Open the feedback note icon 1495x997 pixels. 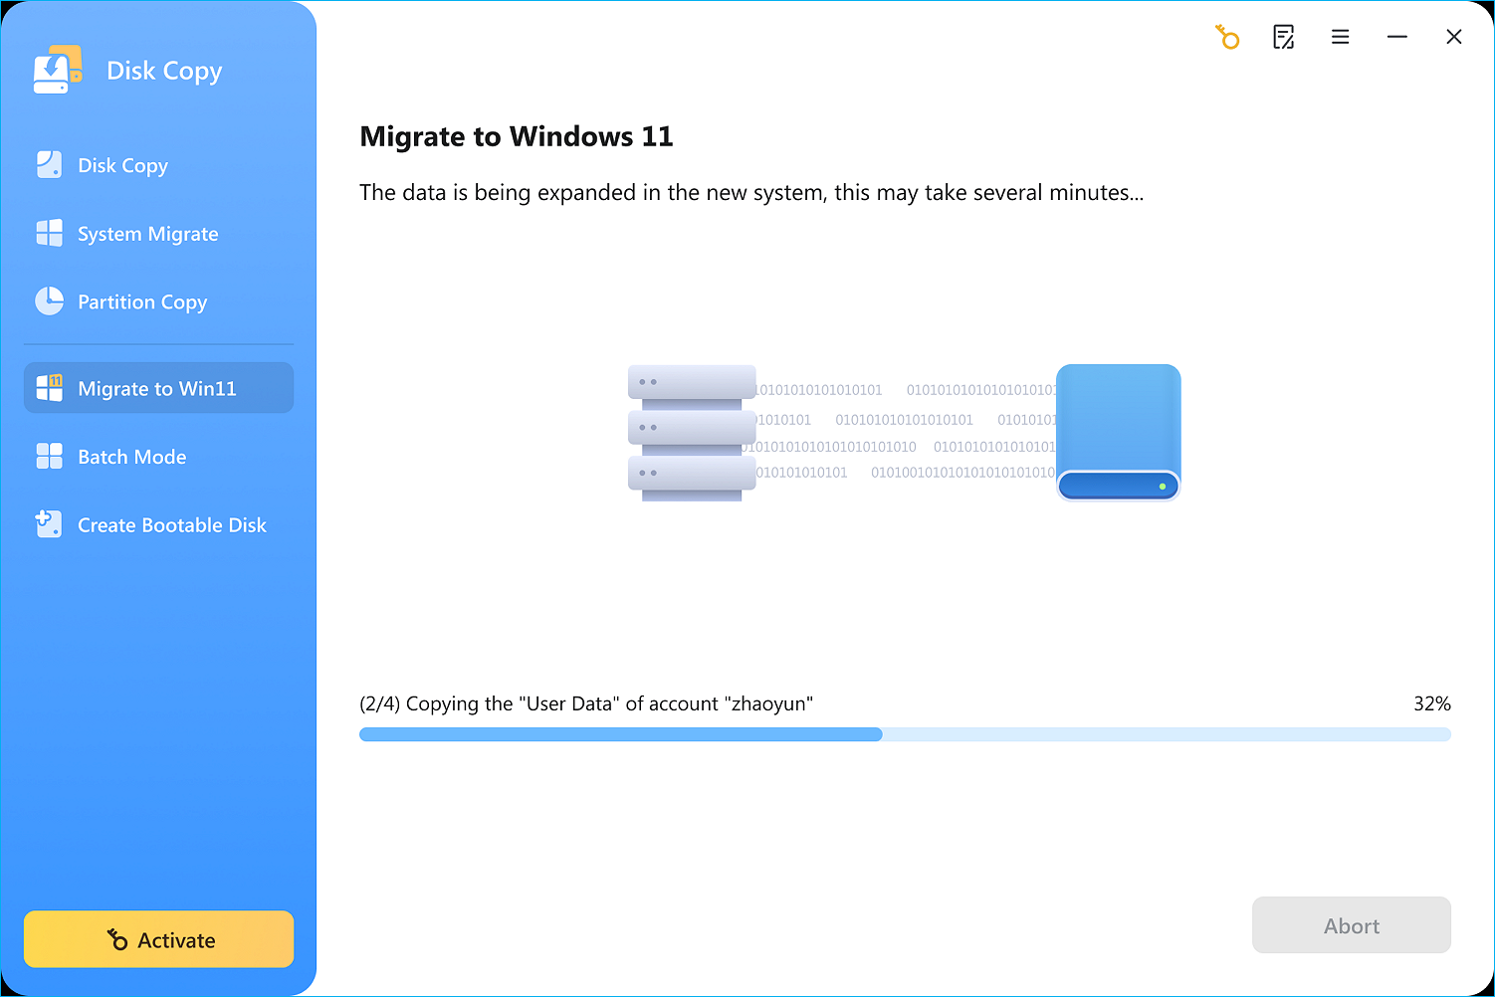pyautogui.click(x=1284, y=37)
